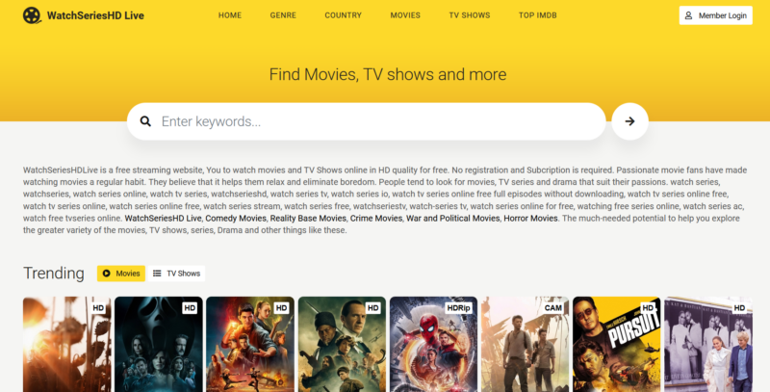Open the Reality Base Movies link
Viewport: 770px width, 392px height.
pos(308,218)
